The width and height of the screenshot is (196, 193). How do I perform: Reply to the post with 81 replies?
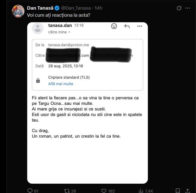coord(30,191)
